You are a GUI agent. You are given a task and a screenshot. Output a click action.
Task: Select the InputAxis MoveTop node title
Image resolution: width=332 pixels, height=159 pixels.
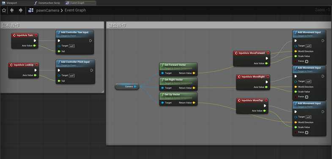(x=252, y=100)
